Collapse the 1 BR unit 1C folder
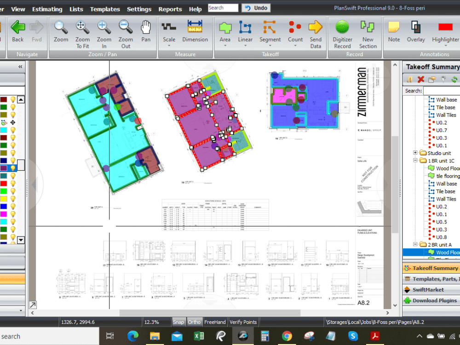This screenshot has width=460, height=345. (x=415, y=160)
